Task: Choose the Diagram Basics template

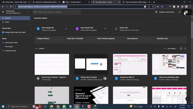Action: coord(43,38)
